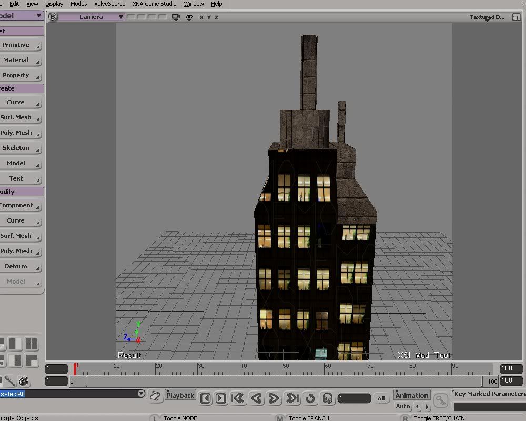Screen dimensions: 526x421
Task: Click the Create Text button
Action: coord(20,178)
